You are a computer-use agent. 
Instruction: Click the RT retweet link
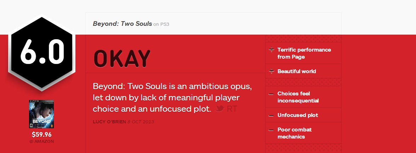232,109
